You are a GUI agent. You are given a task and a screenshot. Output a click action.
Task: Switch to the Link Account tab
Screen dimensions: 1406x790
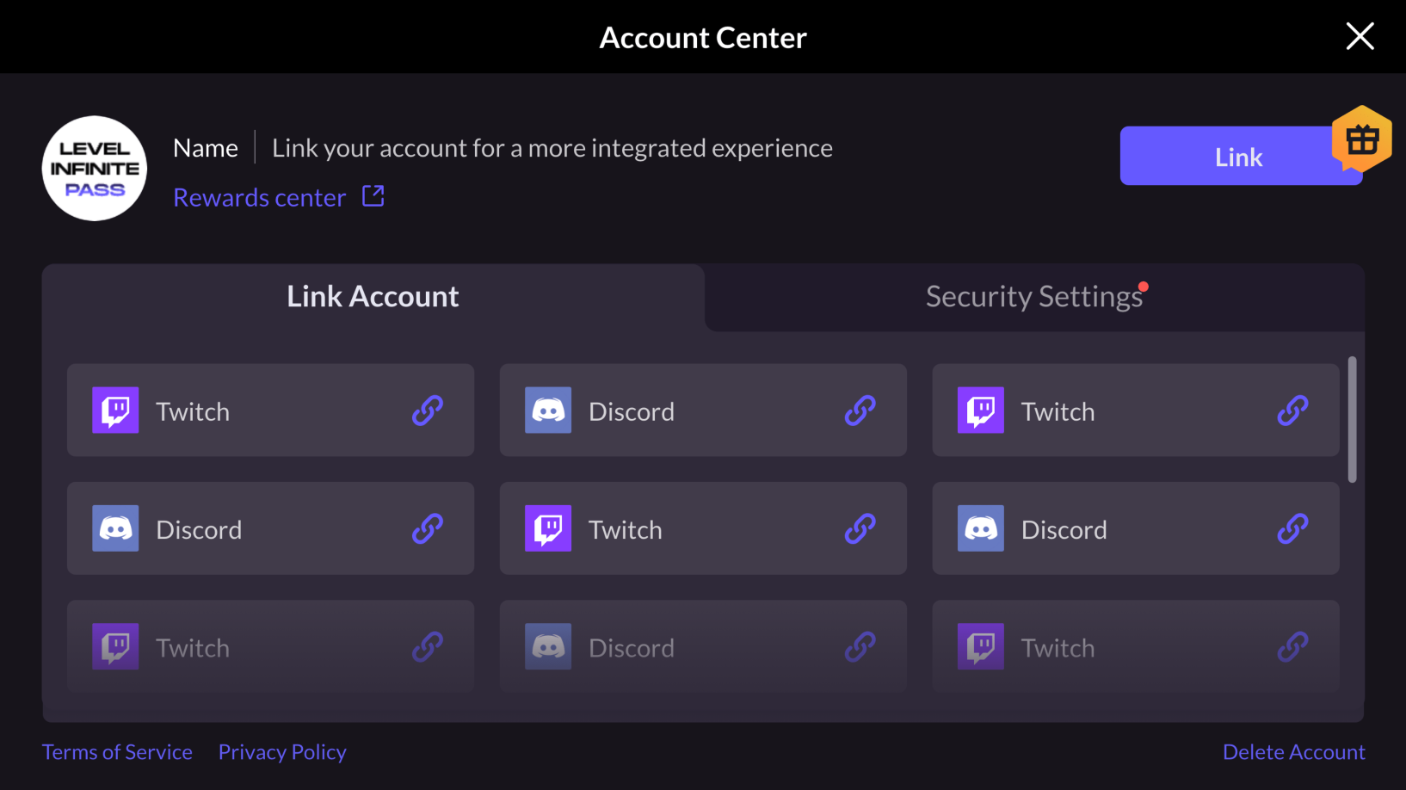pyautogui.click(x=373, y=297)
